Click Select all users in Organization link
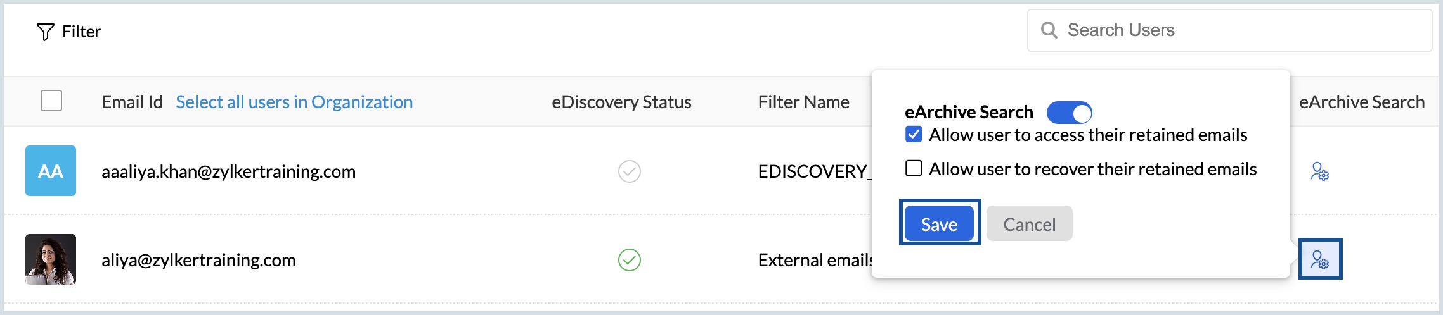This screenshot has height=315, width=1443. [x=294, y=102]
